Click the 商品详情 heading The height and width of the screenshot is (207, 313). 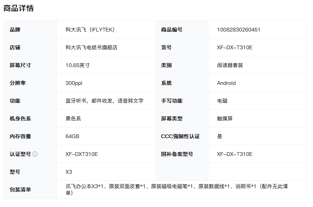click(x=19, y=9)
